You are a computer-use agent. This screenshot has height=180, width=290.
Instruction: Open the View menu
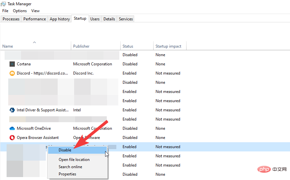(35, 11)
